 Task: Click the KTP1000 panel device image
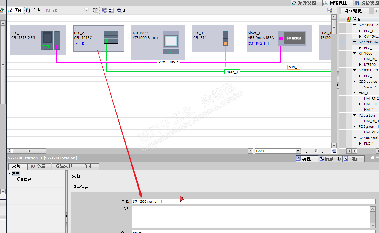click(171, 42)
